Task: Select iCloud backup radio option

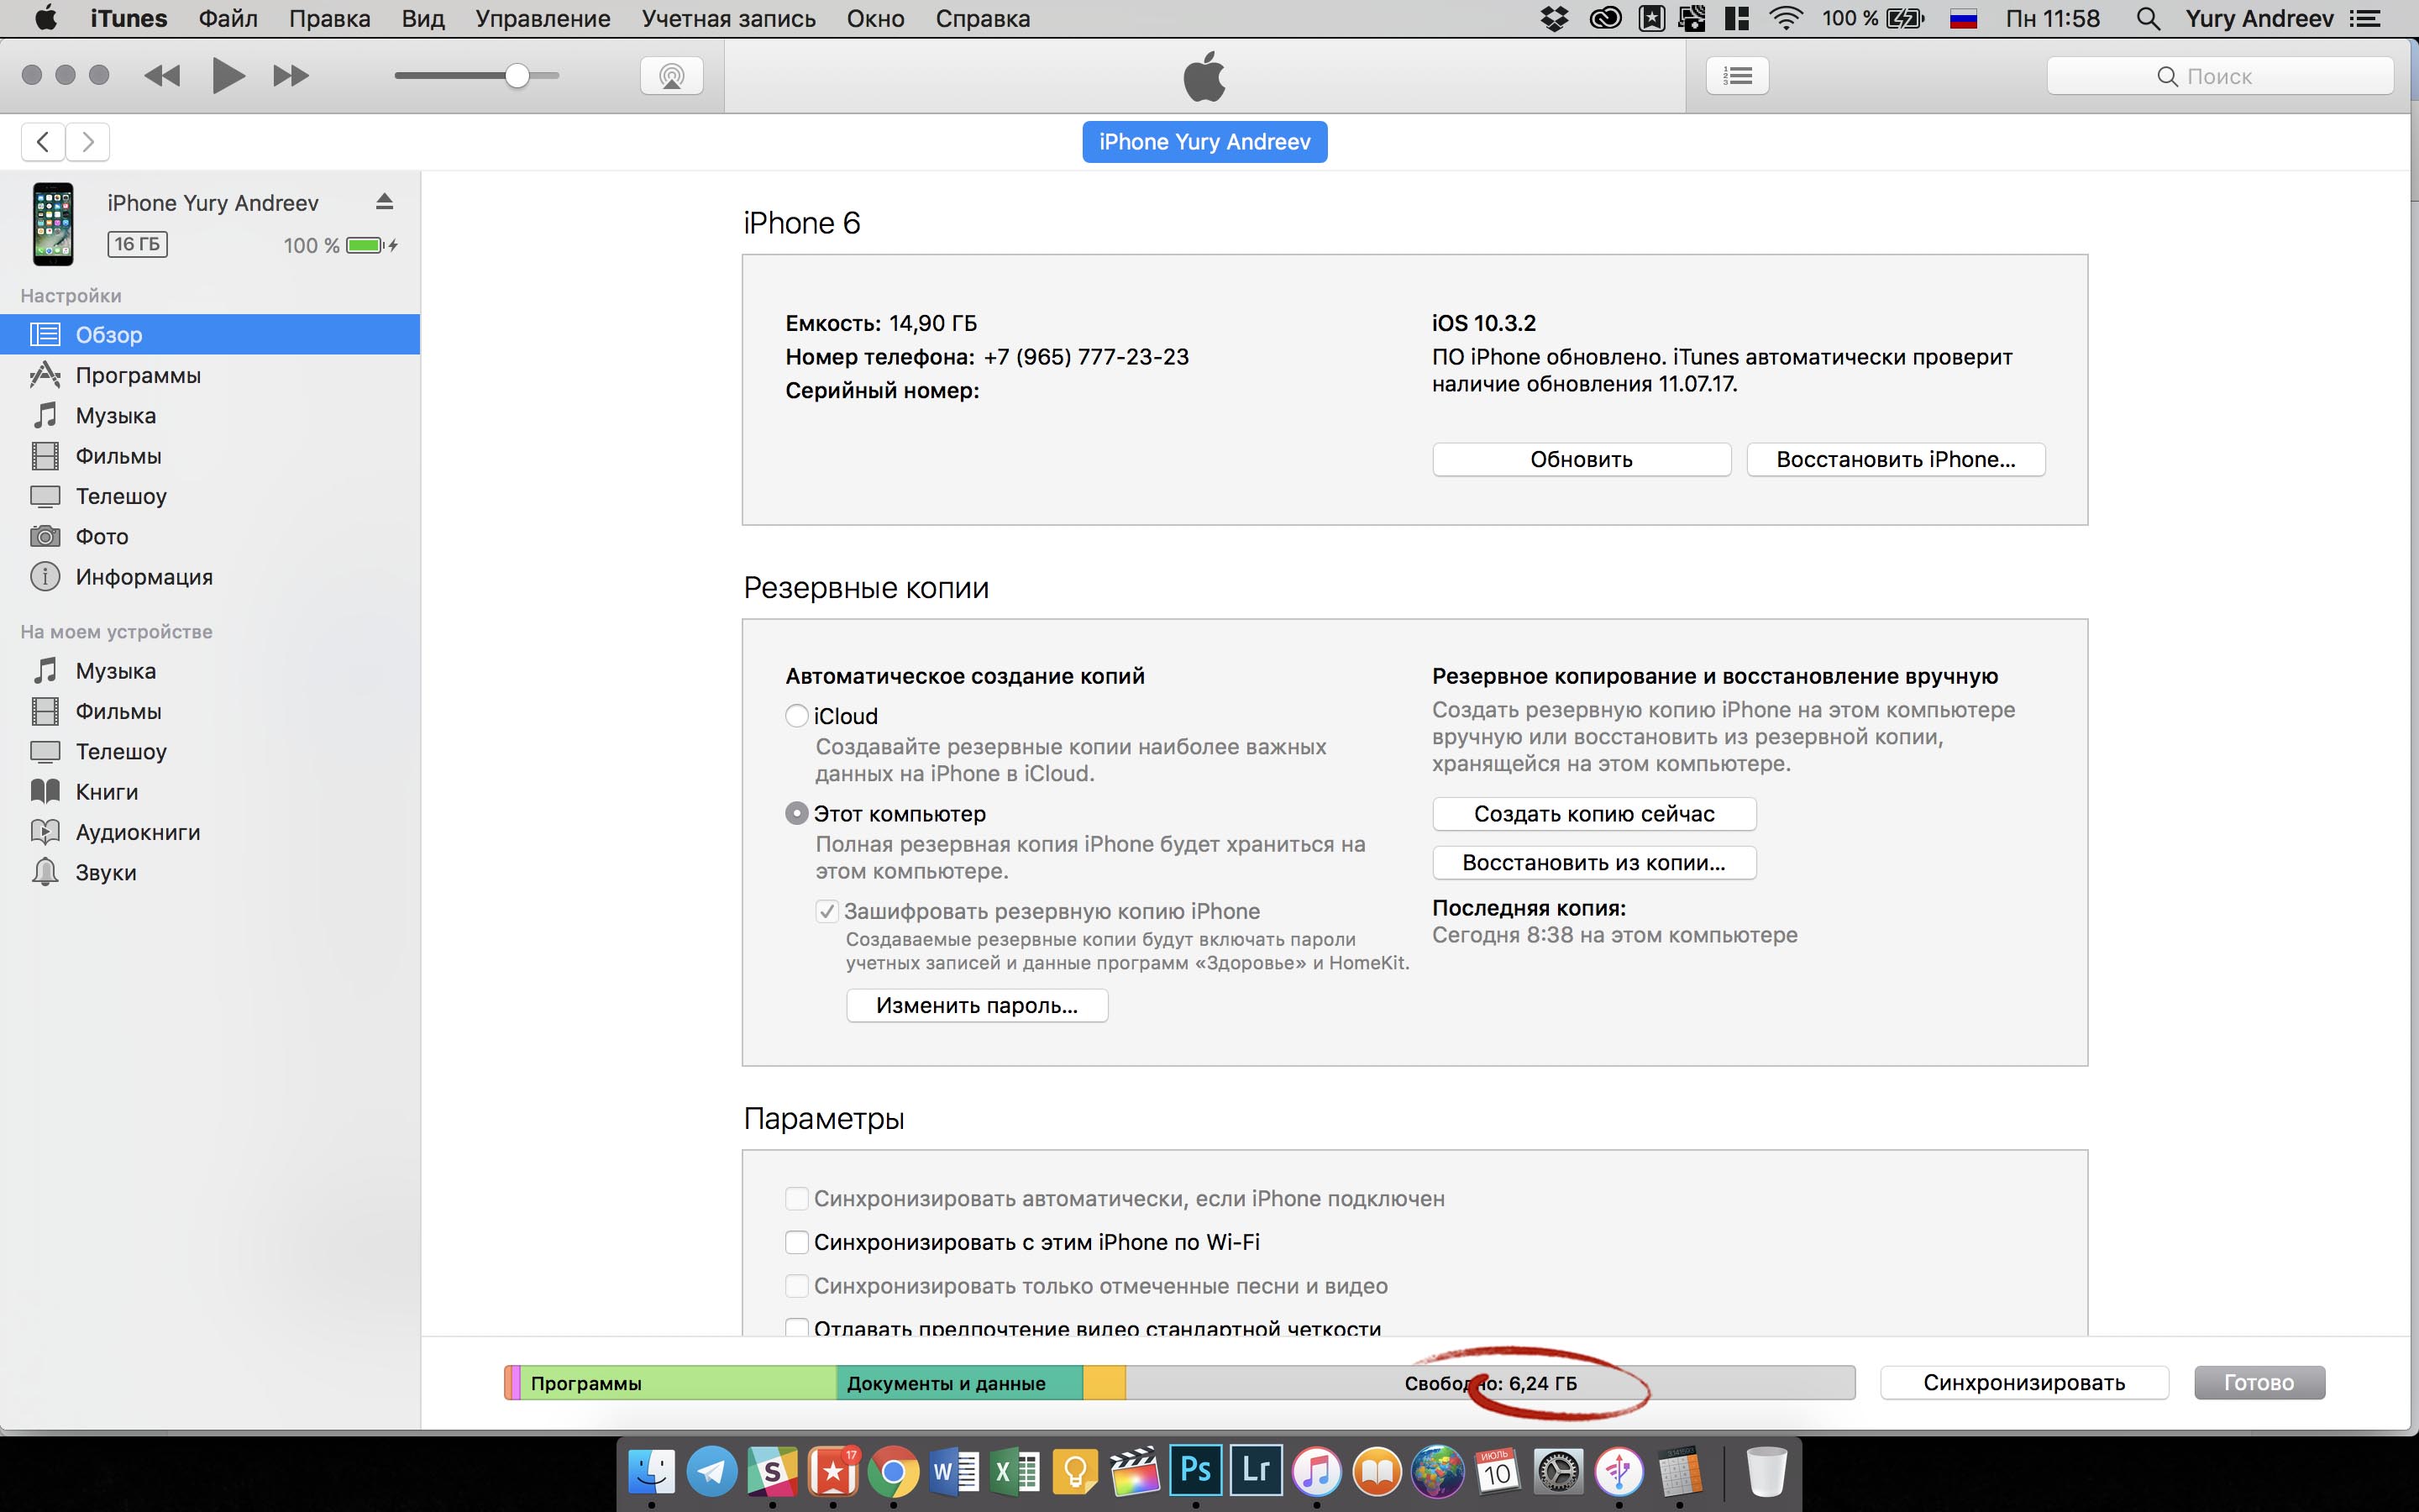Action: (x=796, y=716)
